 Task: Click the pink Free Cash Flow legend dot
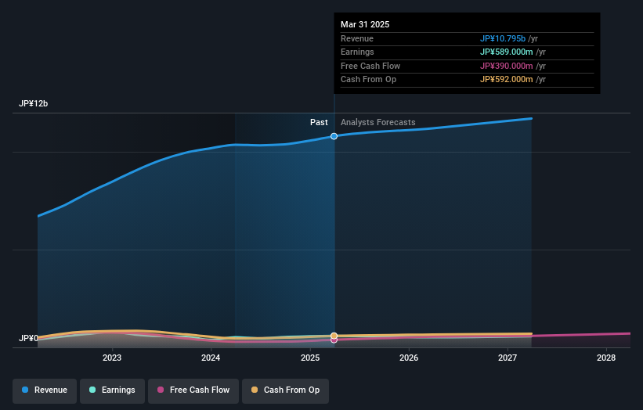[x=161, y=390]
